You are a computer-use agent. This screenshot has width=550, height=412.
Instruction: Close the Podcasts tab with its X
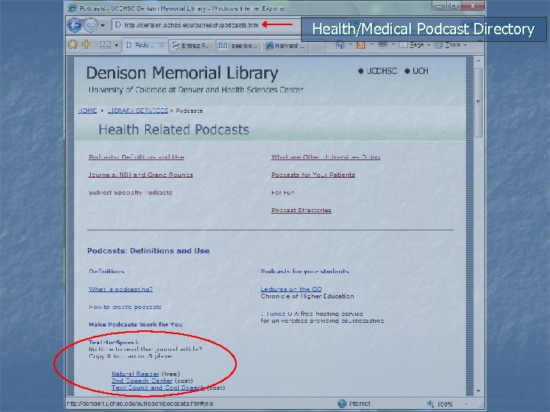coord(161,45)
